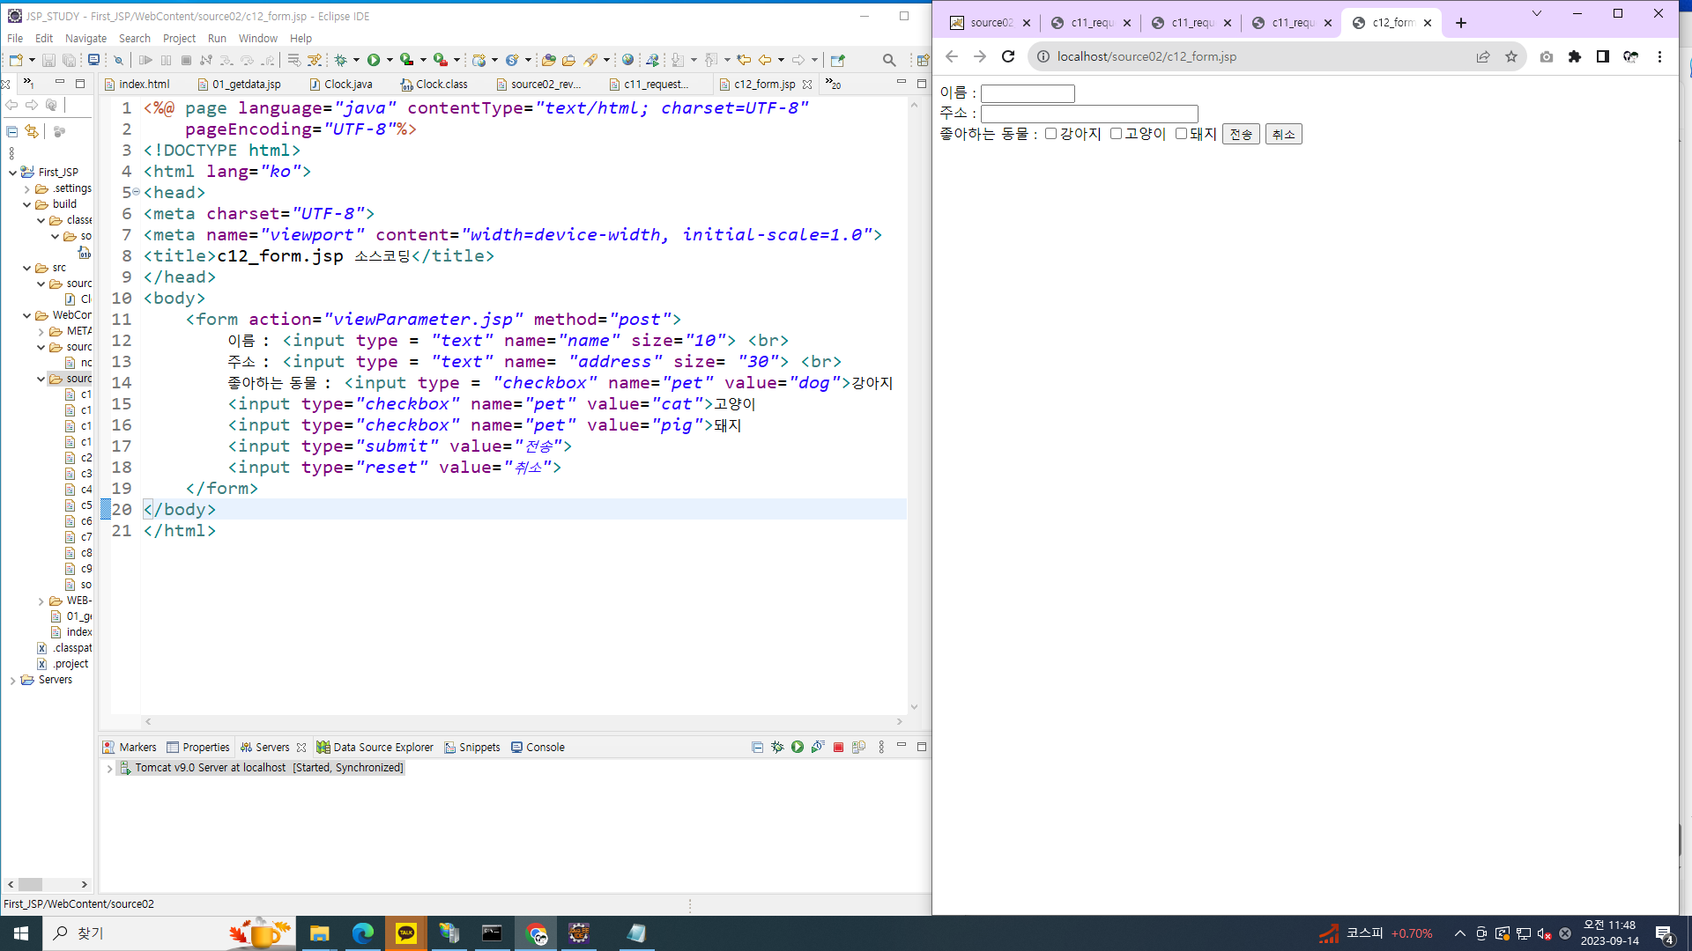Click the Debug bug icon in toolbar
This screenshot has width=1692, height=951.
pos(341,60)
